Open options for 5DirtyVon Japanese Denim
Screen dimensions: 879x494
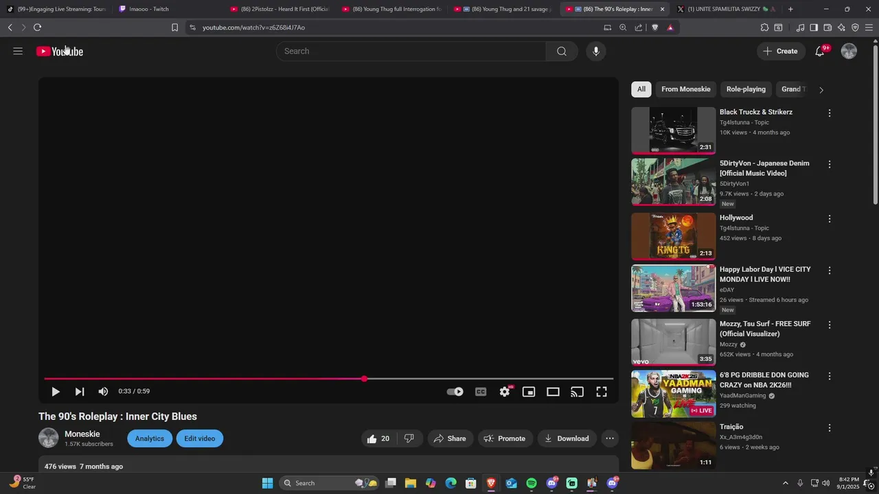(830, 165)
